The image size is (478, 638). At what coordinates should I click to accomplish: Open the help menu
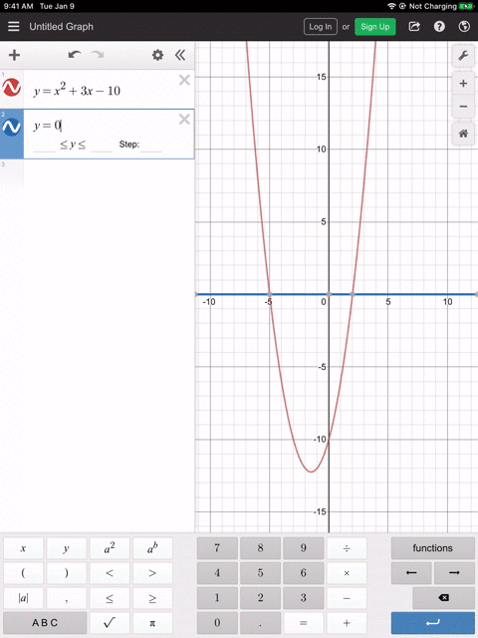click(439, 27)
